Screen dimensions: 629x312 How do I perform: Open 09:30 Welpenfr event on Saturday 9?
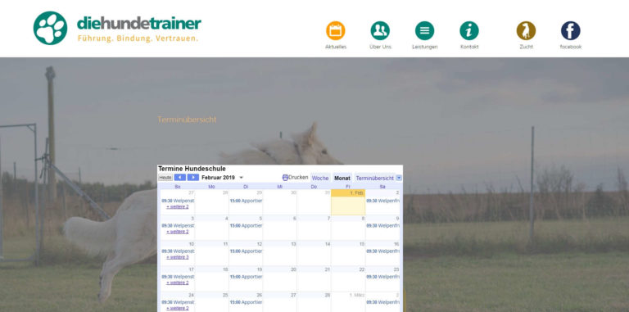tap(382, 226)
